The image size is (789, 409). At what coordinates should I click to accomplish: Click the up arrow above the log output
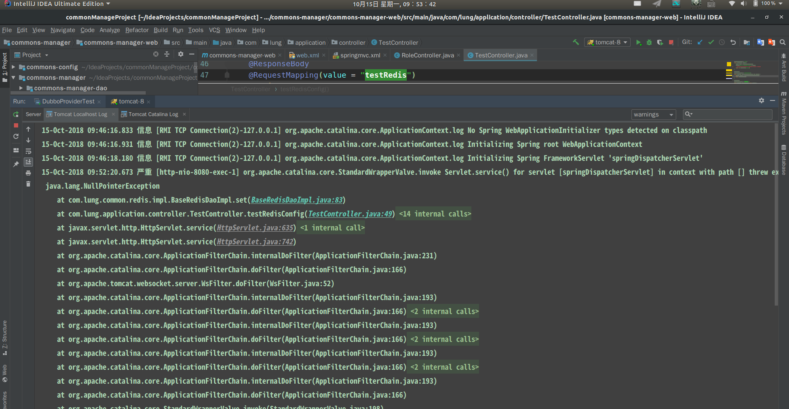[28, 129]
